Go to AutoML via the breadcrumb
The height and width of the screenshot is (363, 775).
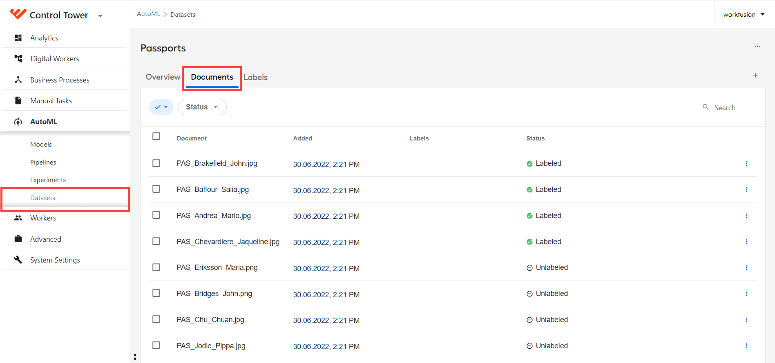148,14
